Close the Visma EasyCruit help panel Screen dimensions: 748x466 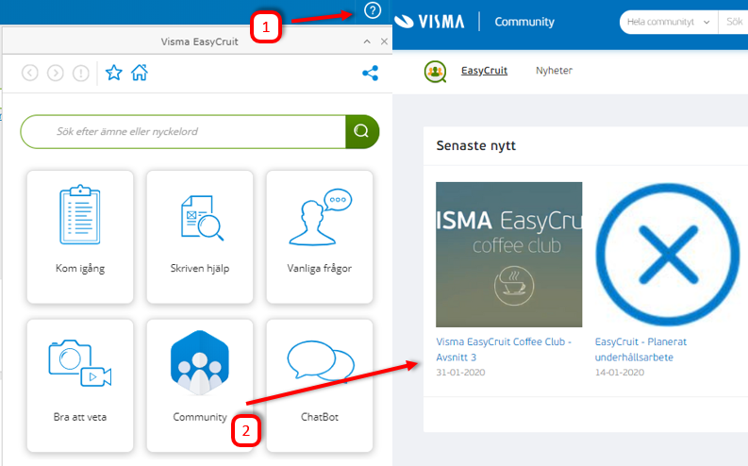tap(384, 42)
